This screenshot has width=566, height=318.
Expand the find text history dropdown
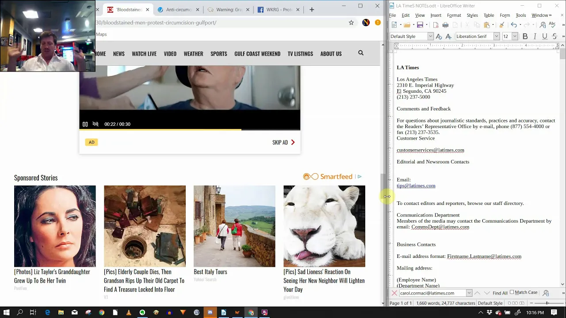(469, 293)
